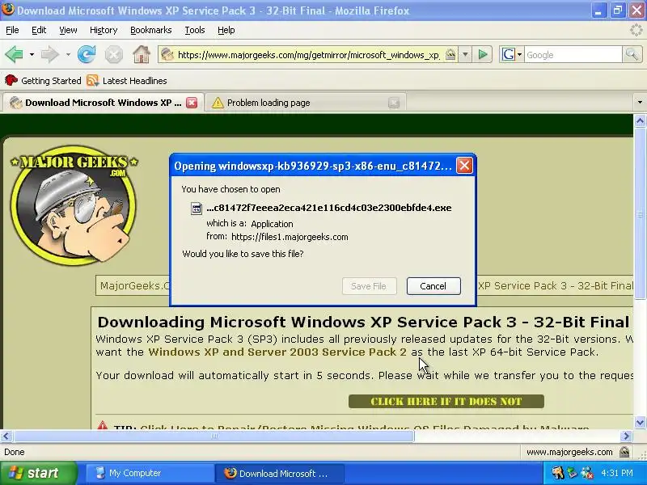Close the Download Microsoft Windows XP tab
Viewport: 647px width, 485px height.
tap(192, 103)
